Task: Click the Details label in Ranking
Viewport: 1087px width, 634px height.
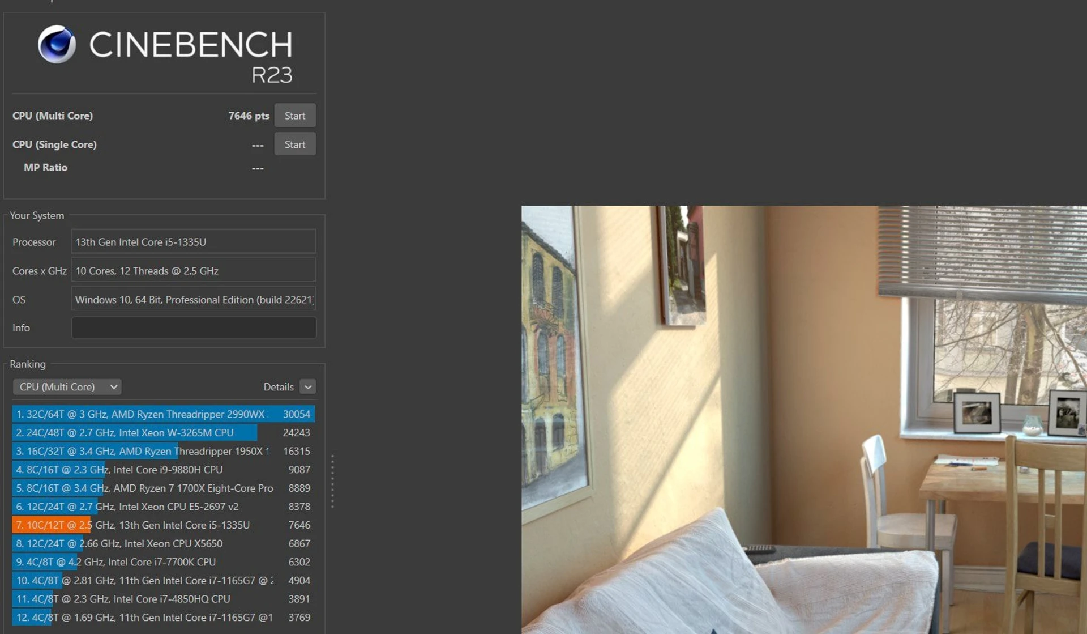Action: tap(279, 387)
